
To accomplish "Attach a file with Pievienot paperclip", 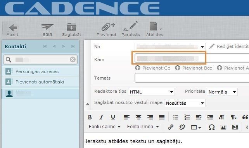I will (107, 29).
